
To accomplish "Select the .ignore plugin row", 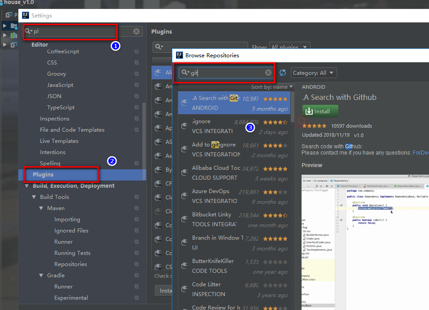I will (x=234, y=126).
